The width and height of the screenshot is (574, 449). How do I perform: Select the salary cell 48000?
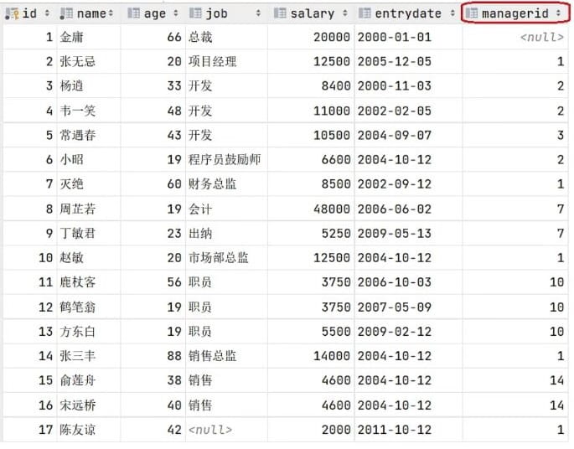[x=332, y=209]
